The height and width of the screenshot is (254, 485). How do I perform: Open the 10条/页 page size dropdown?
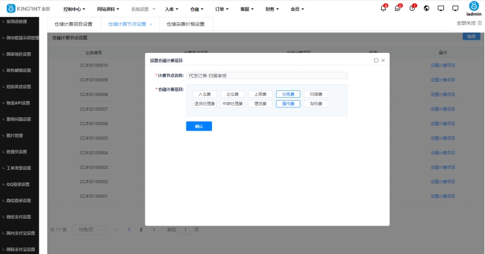point(89,230)
